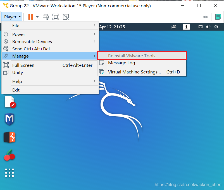Open the volume control in Kali panel

[x=208, y=27]
